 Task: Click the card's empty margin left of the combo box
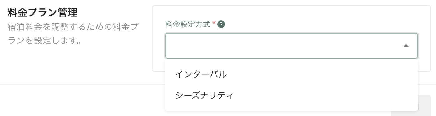click(x=159, y=46)
